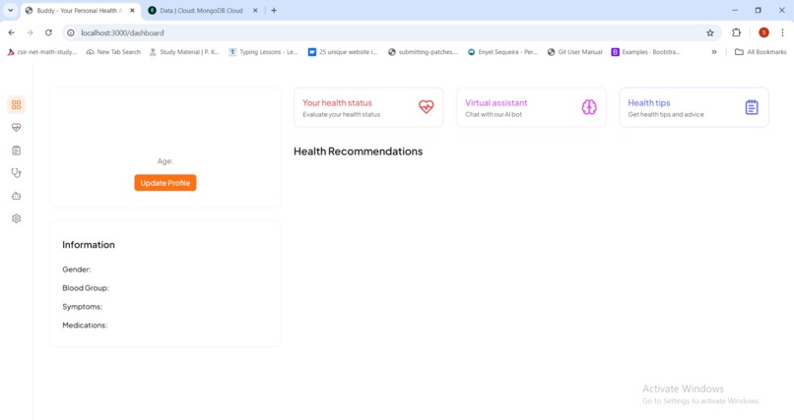Open the Your health status card
Screen dimensions: 794x420
click(x=368, y=107)
